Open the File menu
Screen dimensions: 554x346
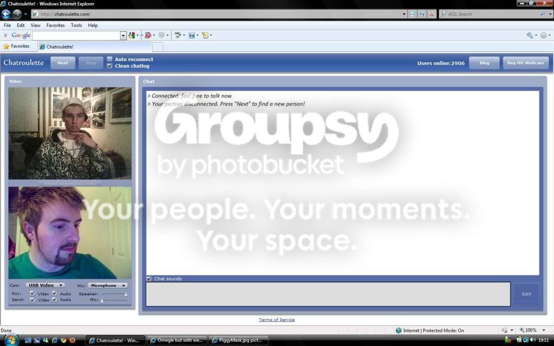(7, 25)
